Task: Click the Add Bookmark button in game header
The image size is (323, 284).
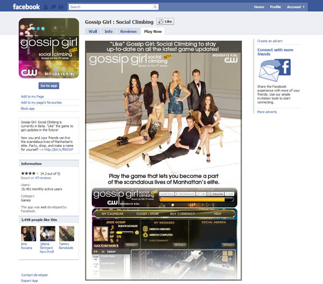Action: click(x=185, y=194)
